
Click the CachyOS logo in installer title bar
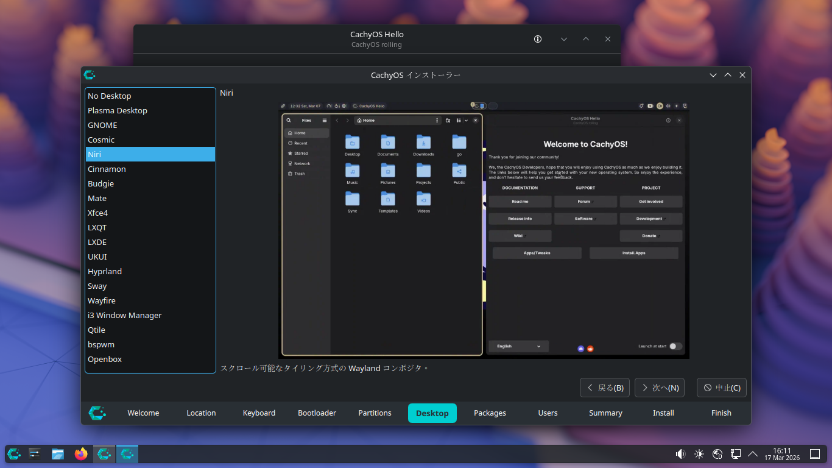click(x=90, y=75)
